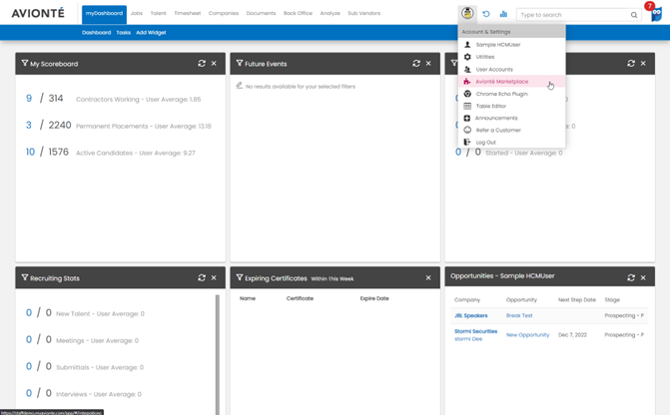Click Add Widget in sub-navigation
The image size is (670, 415).
(151, 33)
